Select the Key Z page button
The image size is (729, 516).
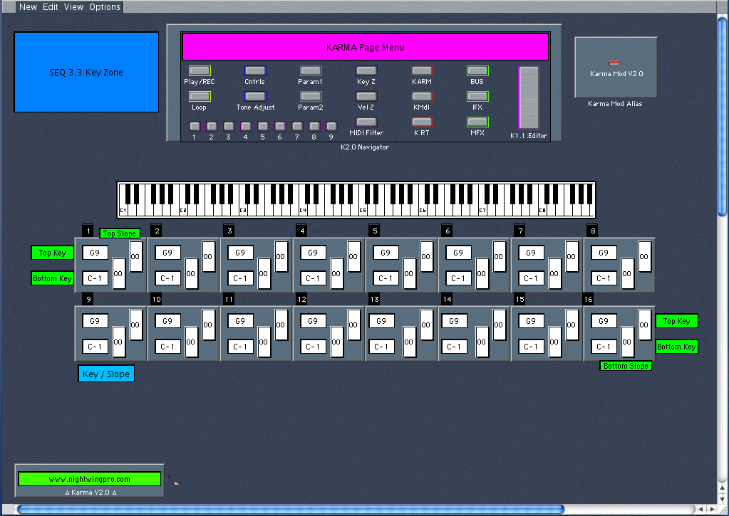point(366,70)
